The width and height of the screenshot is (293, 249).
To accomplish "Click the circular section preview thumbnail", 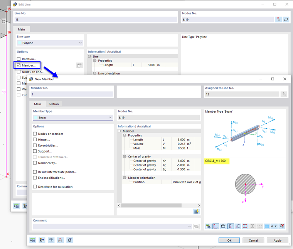I will (x=245, y=184).
